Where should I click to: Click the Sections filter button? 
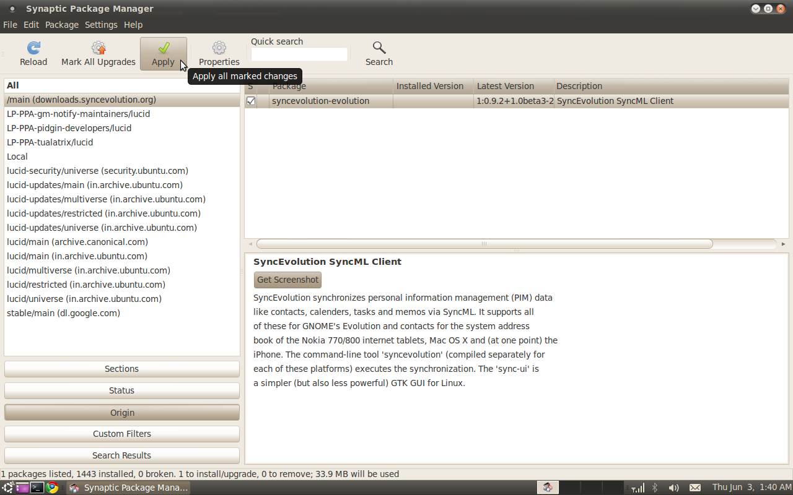pos(122,369)
